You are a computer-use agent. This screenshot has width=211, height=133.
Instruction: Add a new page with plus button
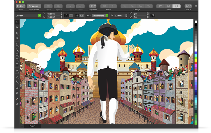click(22, 126)
